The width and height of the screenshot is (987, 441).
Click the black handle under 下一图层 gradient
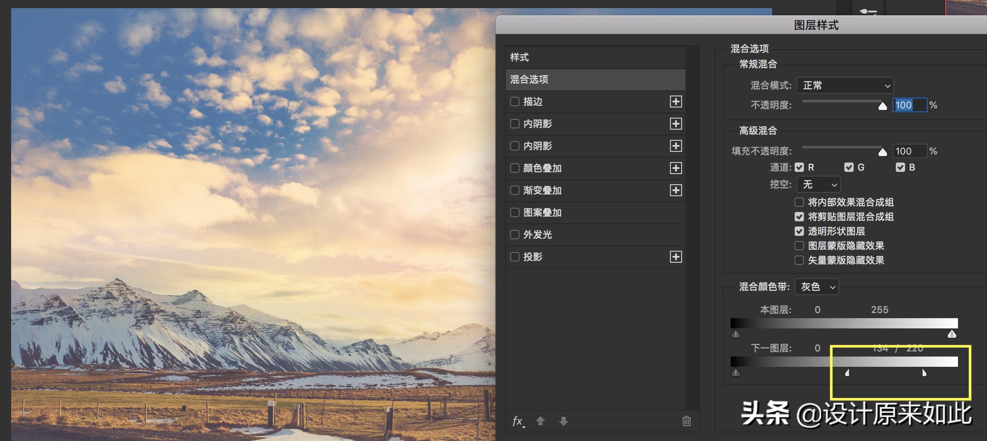tap(735, 372)
